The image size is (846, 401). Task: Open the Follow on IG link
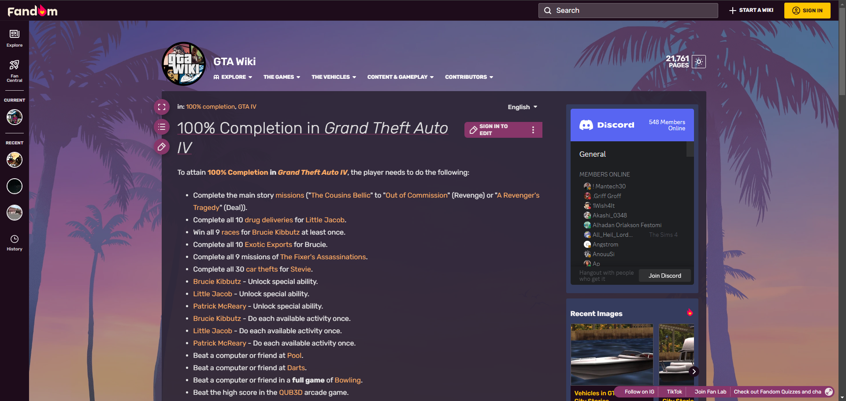(639, 392)
